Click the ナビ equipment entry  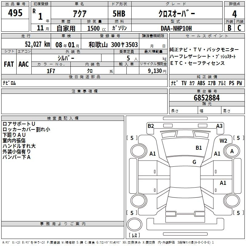click(x=174, y=83)
